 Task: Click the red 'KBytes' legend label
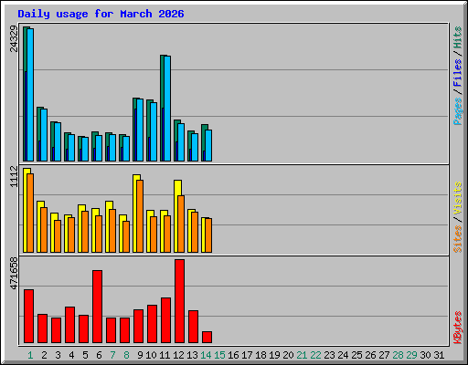(458, 328)
